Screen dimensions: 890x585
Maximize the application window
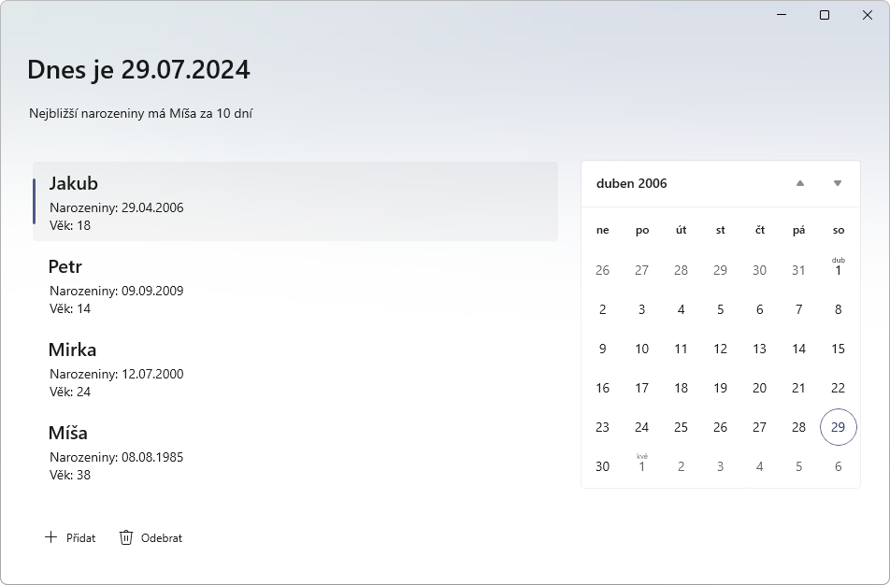(x=825, y=15)
